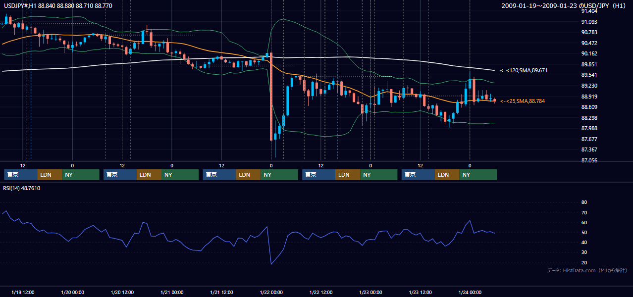
Task: Click the RSI axis value 40
Action: [584, 242]
